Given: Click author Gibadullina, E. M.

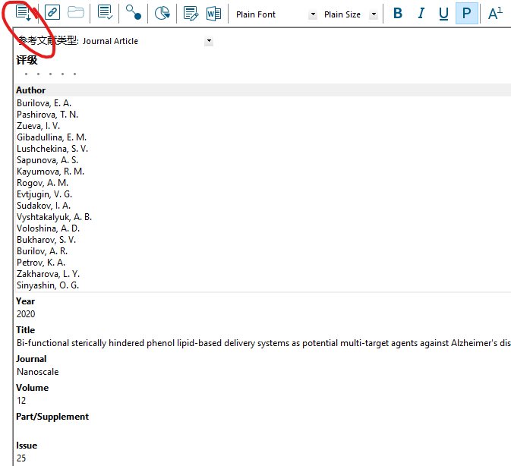Looking at the screenshot, I should tap(52, 137).
